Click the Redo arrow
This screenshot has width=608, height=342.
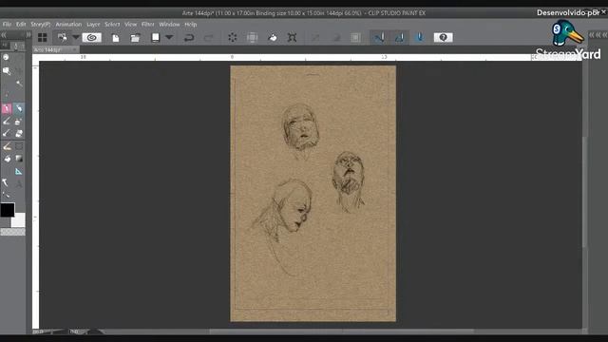209,37
